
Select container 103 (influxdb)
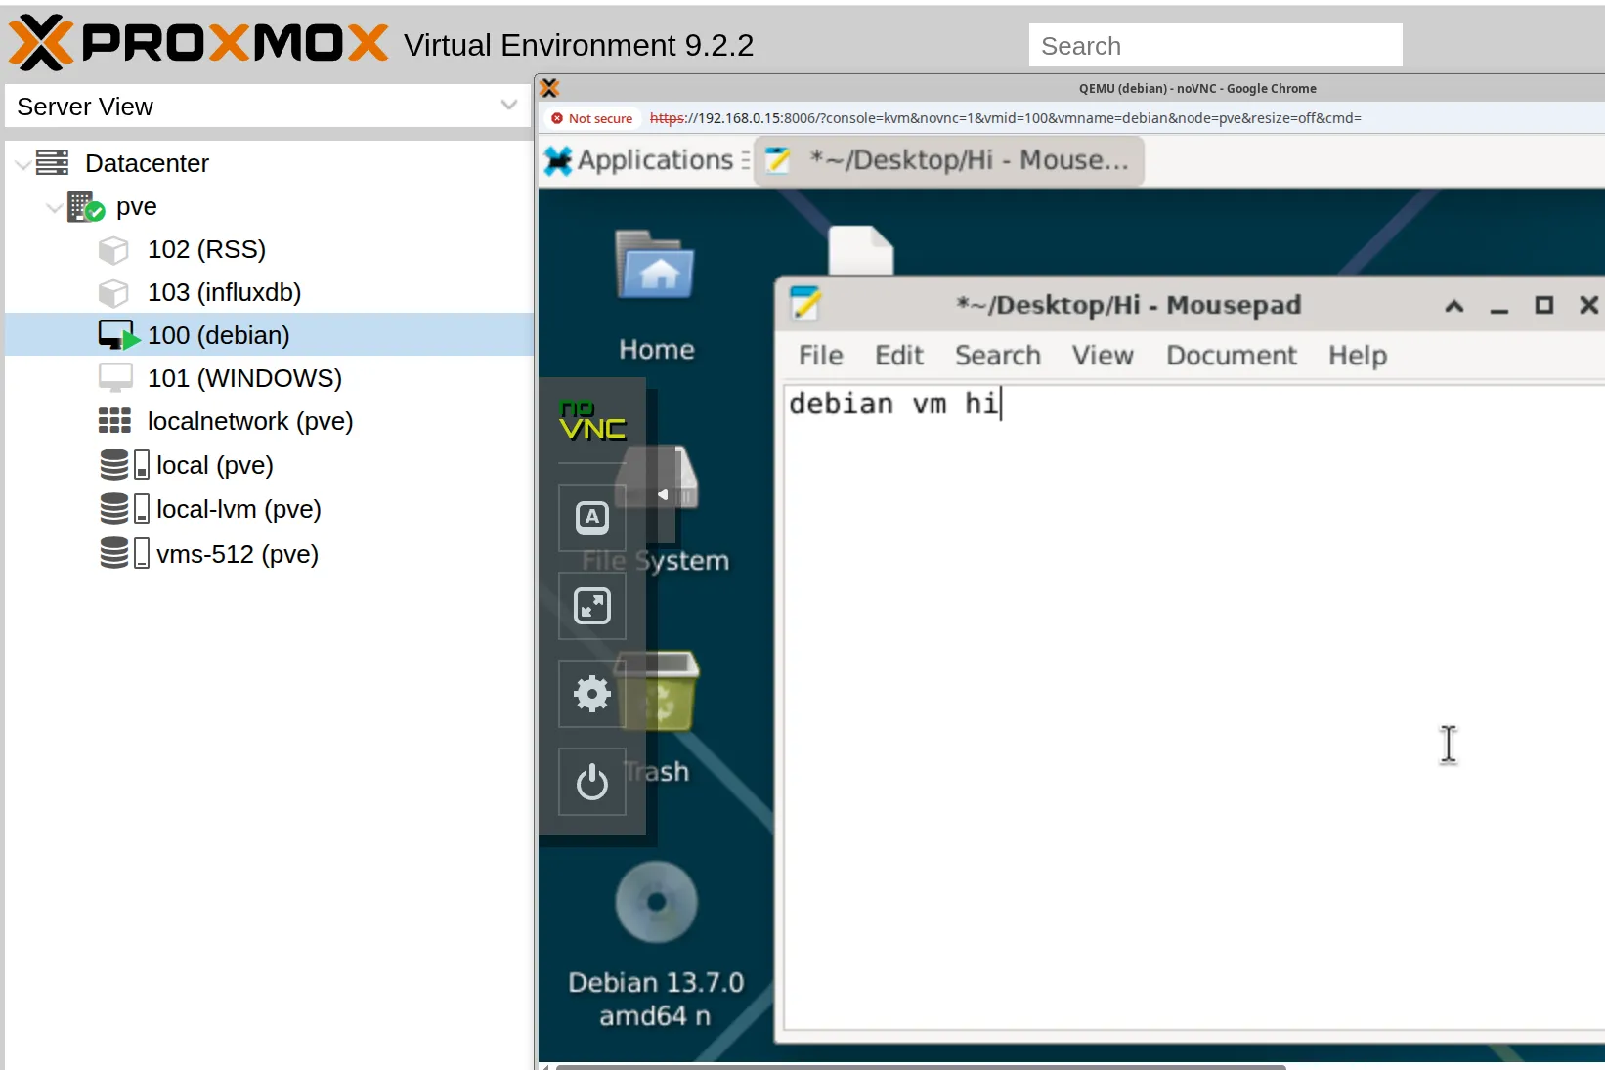coord(224,292)
